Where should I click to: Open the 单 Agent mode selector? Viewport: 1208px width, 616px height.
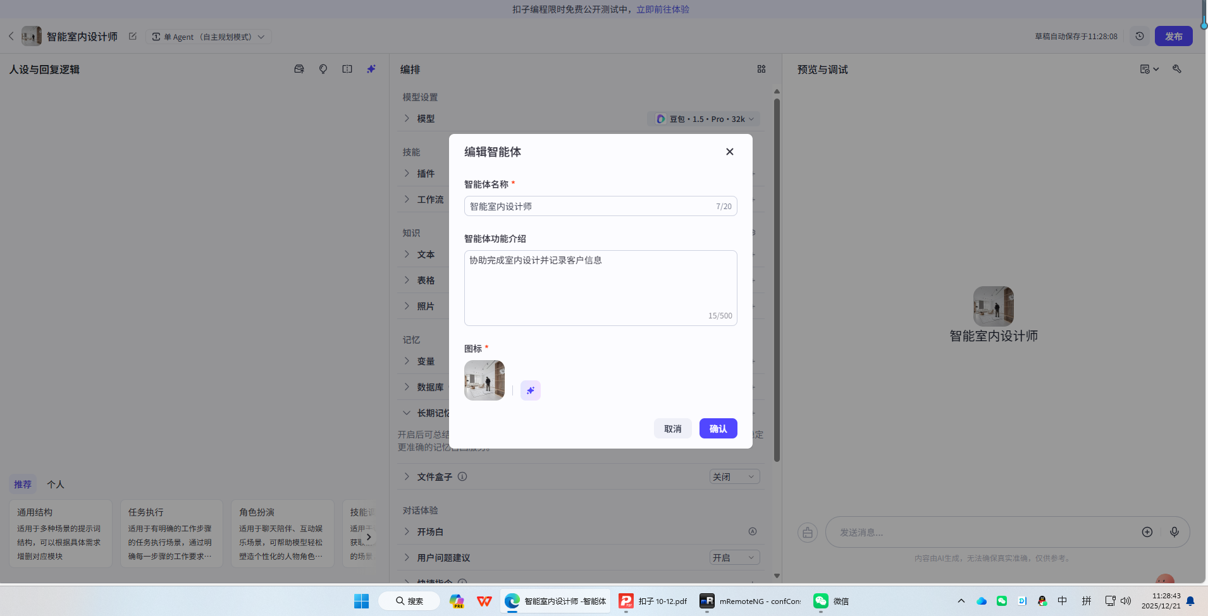208,36
